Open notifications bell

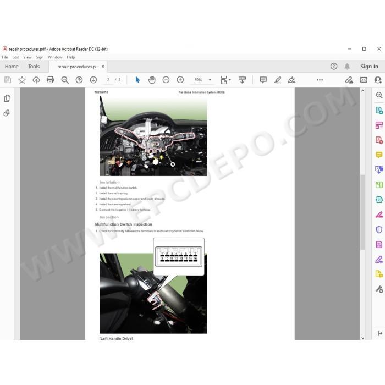coord(347,67)
